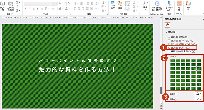Open the Add-ins (アドイン) button
Image resolution: width=204 pixels, height=110 pixels.
179,6
